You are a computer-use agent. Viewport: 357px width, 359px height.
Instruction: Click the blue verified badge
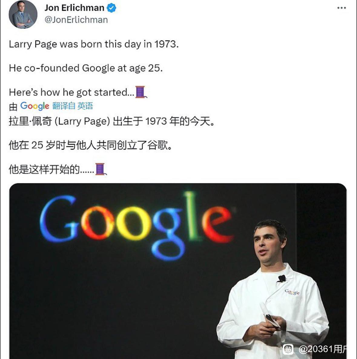point(111,8)
